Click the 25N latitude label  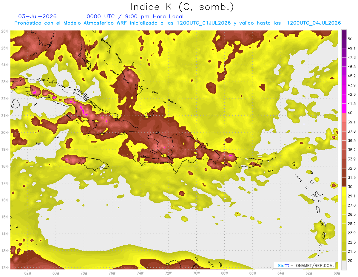click(4, 48)
